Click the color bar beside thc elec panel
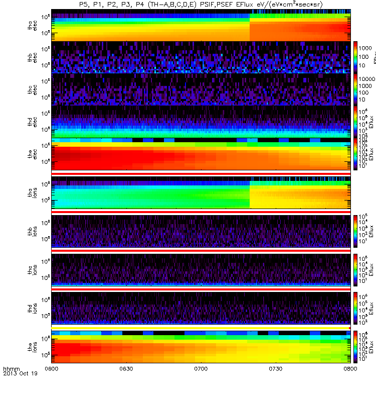This screenshot has width=376, height=402. tap(355, 90)
